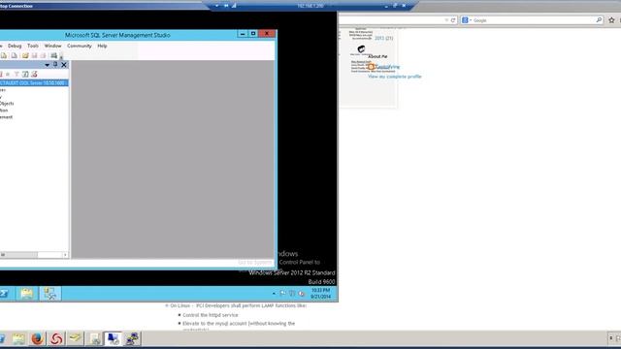Click the Firefox reload button
Screen dimensions: 621x349
pos(453,20)
